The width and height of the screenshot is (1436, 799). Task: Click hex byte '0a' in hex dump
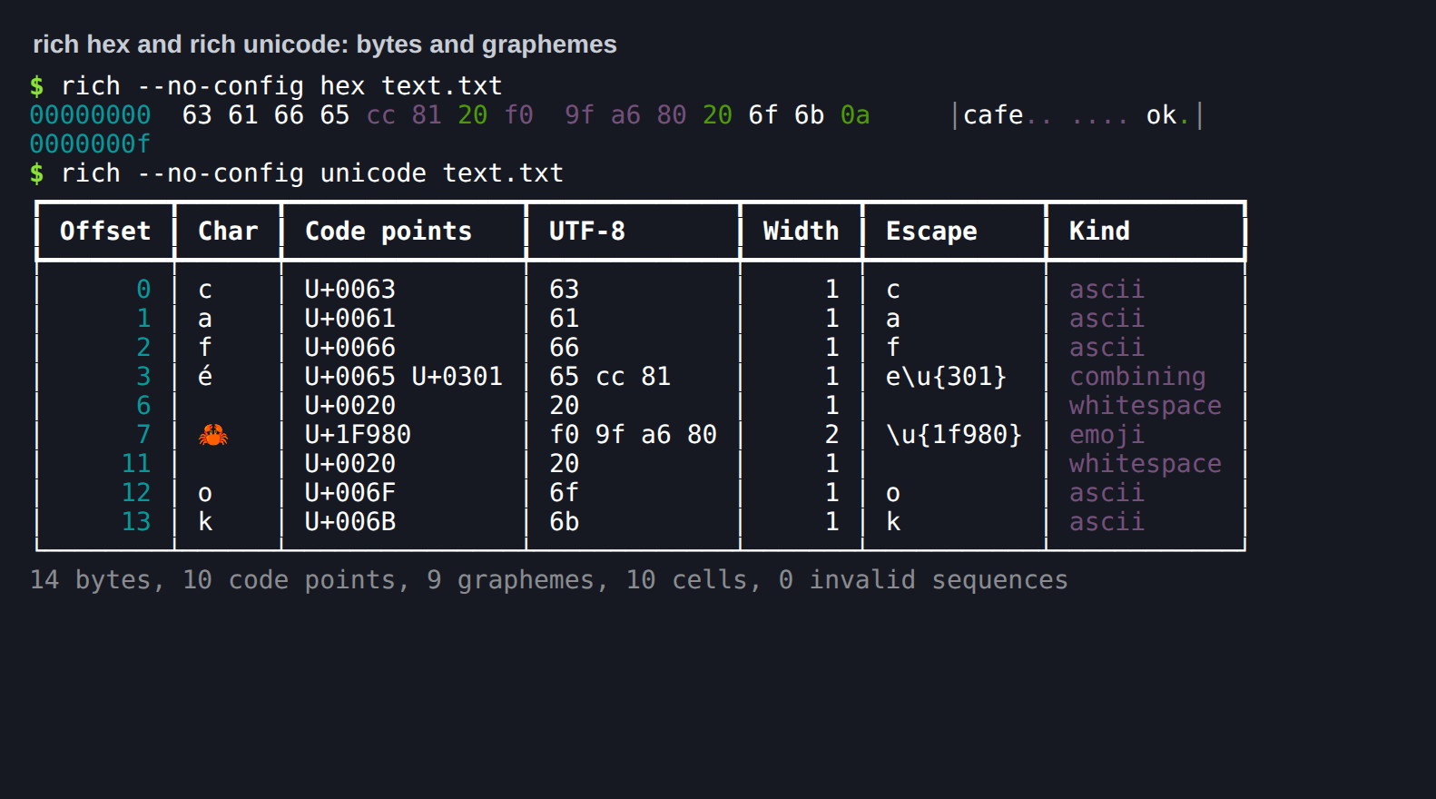pos(855,115)
